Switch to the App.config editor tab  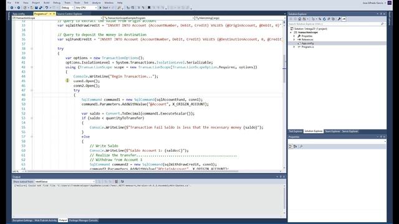[19, 14]
